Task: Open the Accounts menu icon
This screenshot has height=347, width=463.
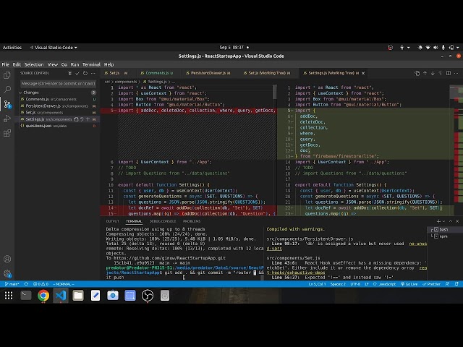Action: [x=7, y=259]
